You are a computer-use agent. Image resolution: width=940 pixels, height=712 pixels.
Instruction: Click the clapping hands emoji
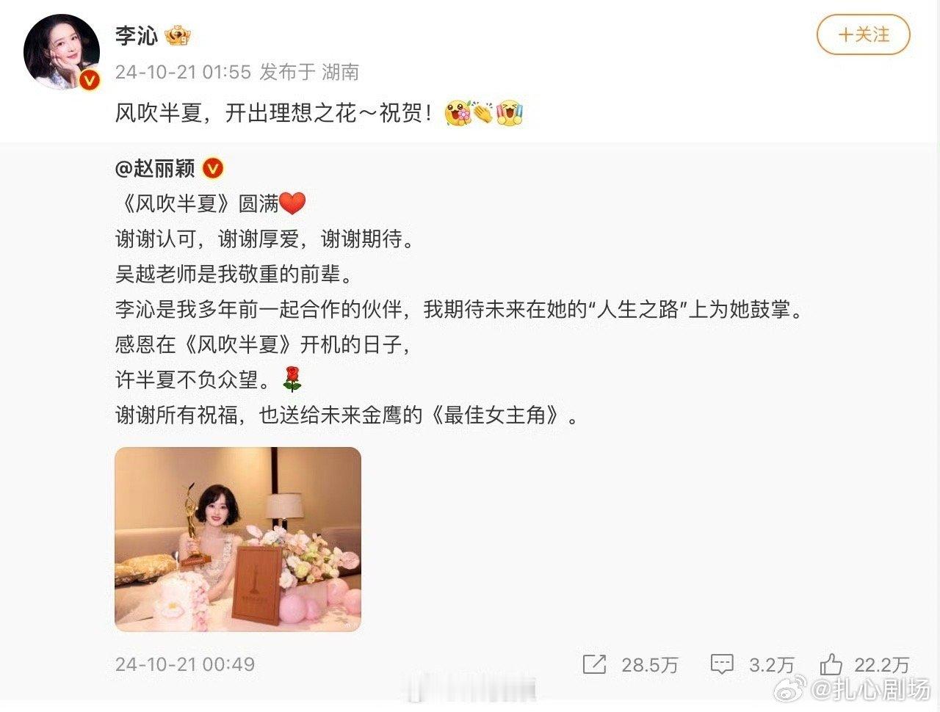tap(483, 114)
